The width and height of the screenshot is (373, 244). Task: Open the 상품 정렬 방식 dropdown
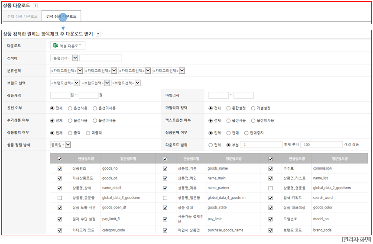[60, 144]
